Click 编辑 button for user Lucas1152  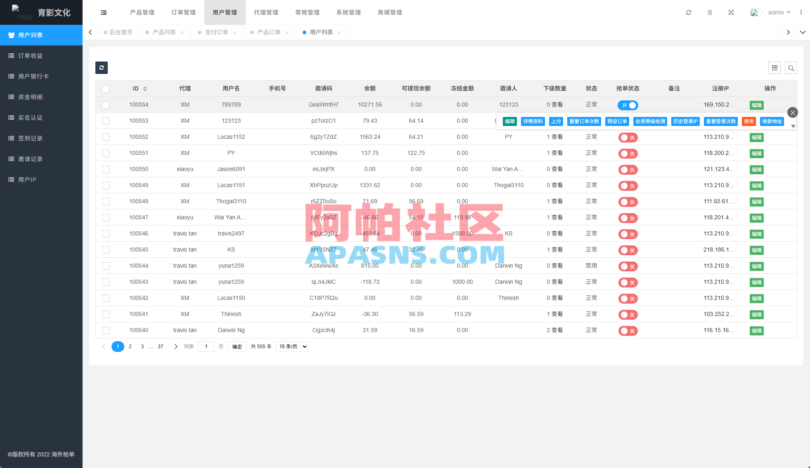click(x=756, y=138)
